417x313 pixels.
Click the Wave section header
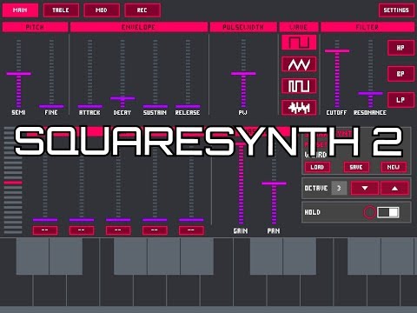299,27
